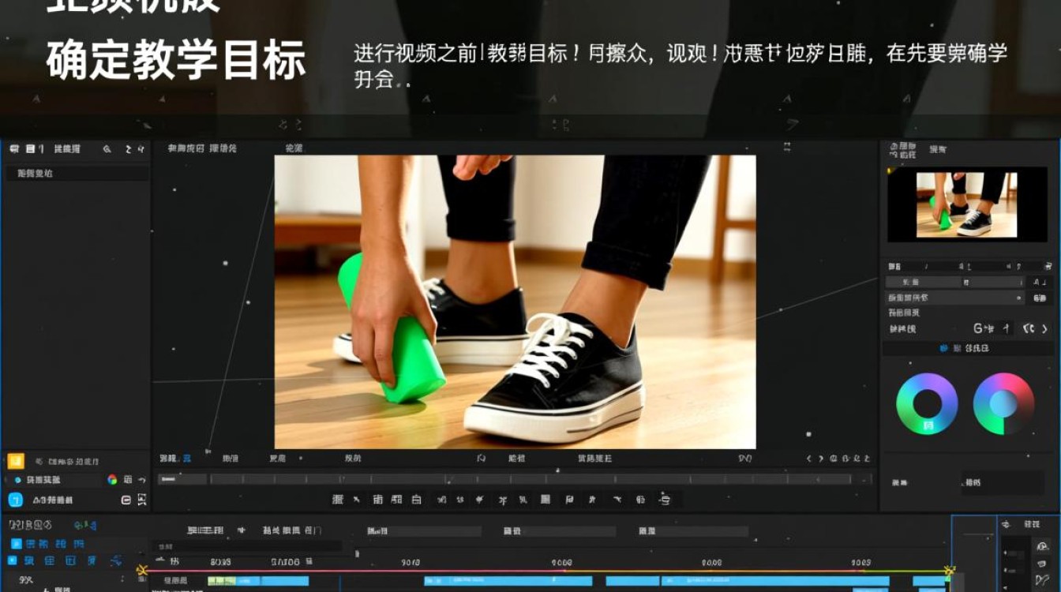Click the magnifier search icon in the left panel header
The width and height of the screenshot is (1061, 592).
107,148
